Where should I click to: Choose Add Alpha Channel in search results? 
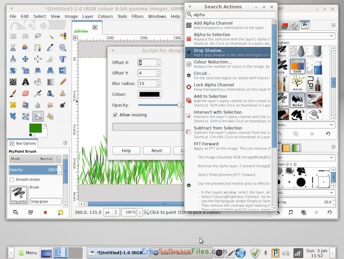228,25
